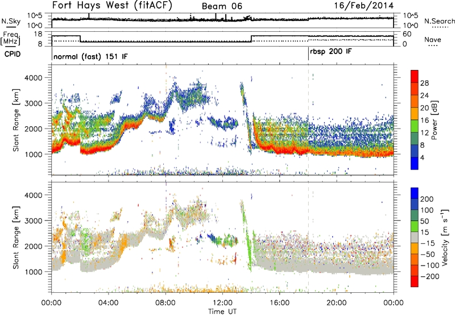Click the red bottom of velocity colorbar

coord(415,281)
